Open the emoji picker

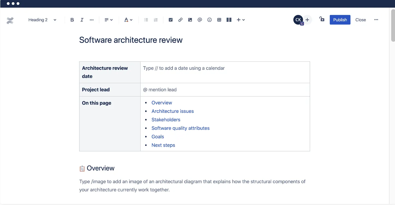(x=209, y=20)
